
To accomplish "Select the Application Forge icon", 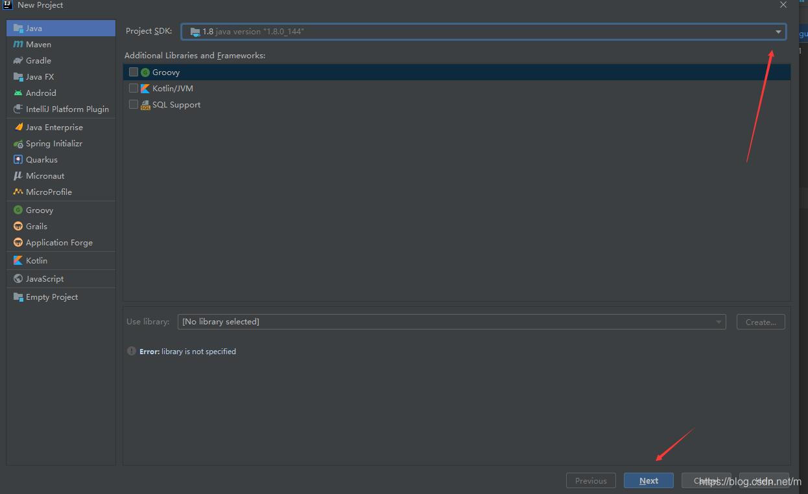I will (x=18, y=243).
